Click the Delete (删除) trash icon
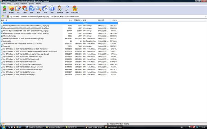 pyautogui.click(x=32, y=10)
